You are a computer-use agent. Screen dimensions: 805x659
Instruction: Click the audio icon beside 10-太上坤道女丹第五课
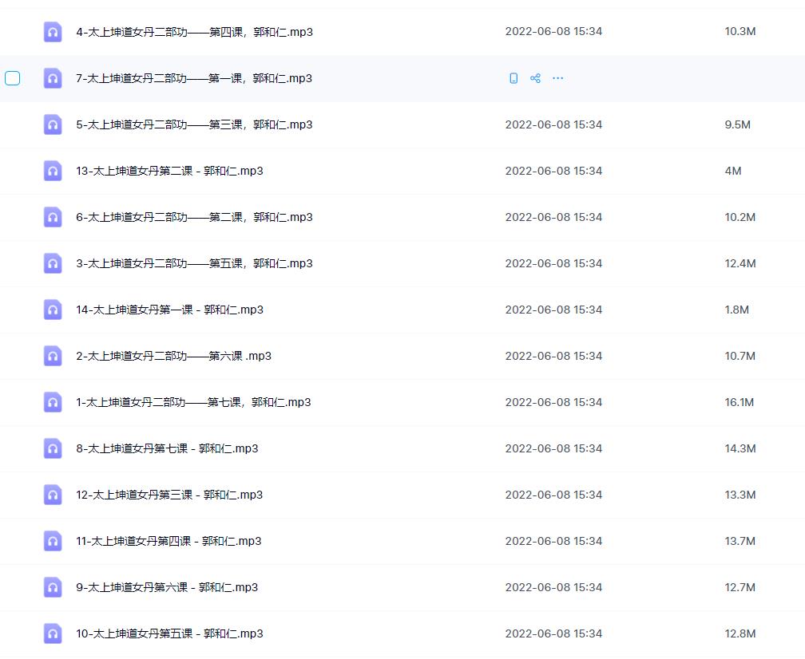(x=53, y=633)
